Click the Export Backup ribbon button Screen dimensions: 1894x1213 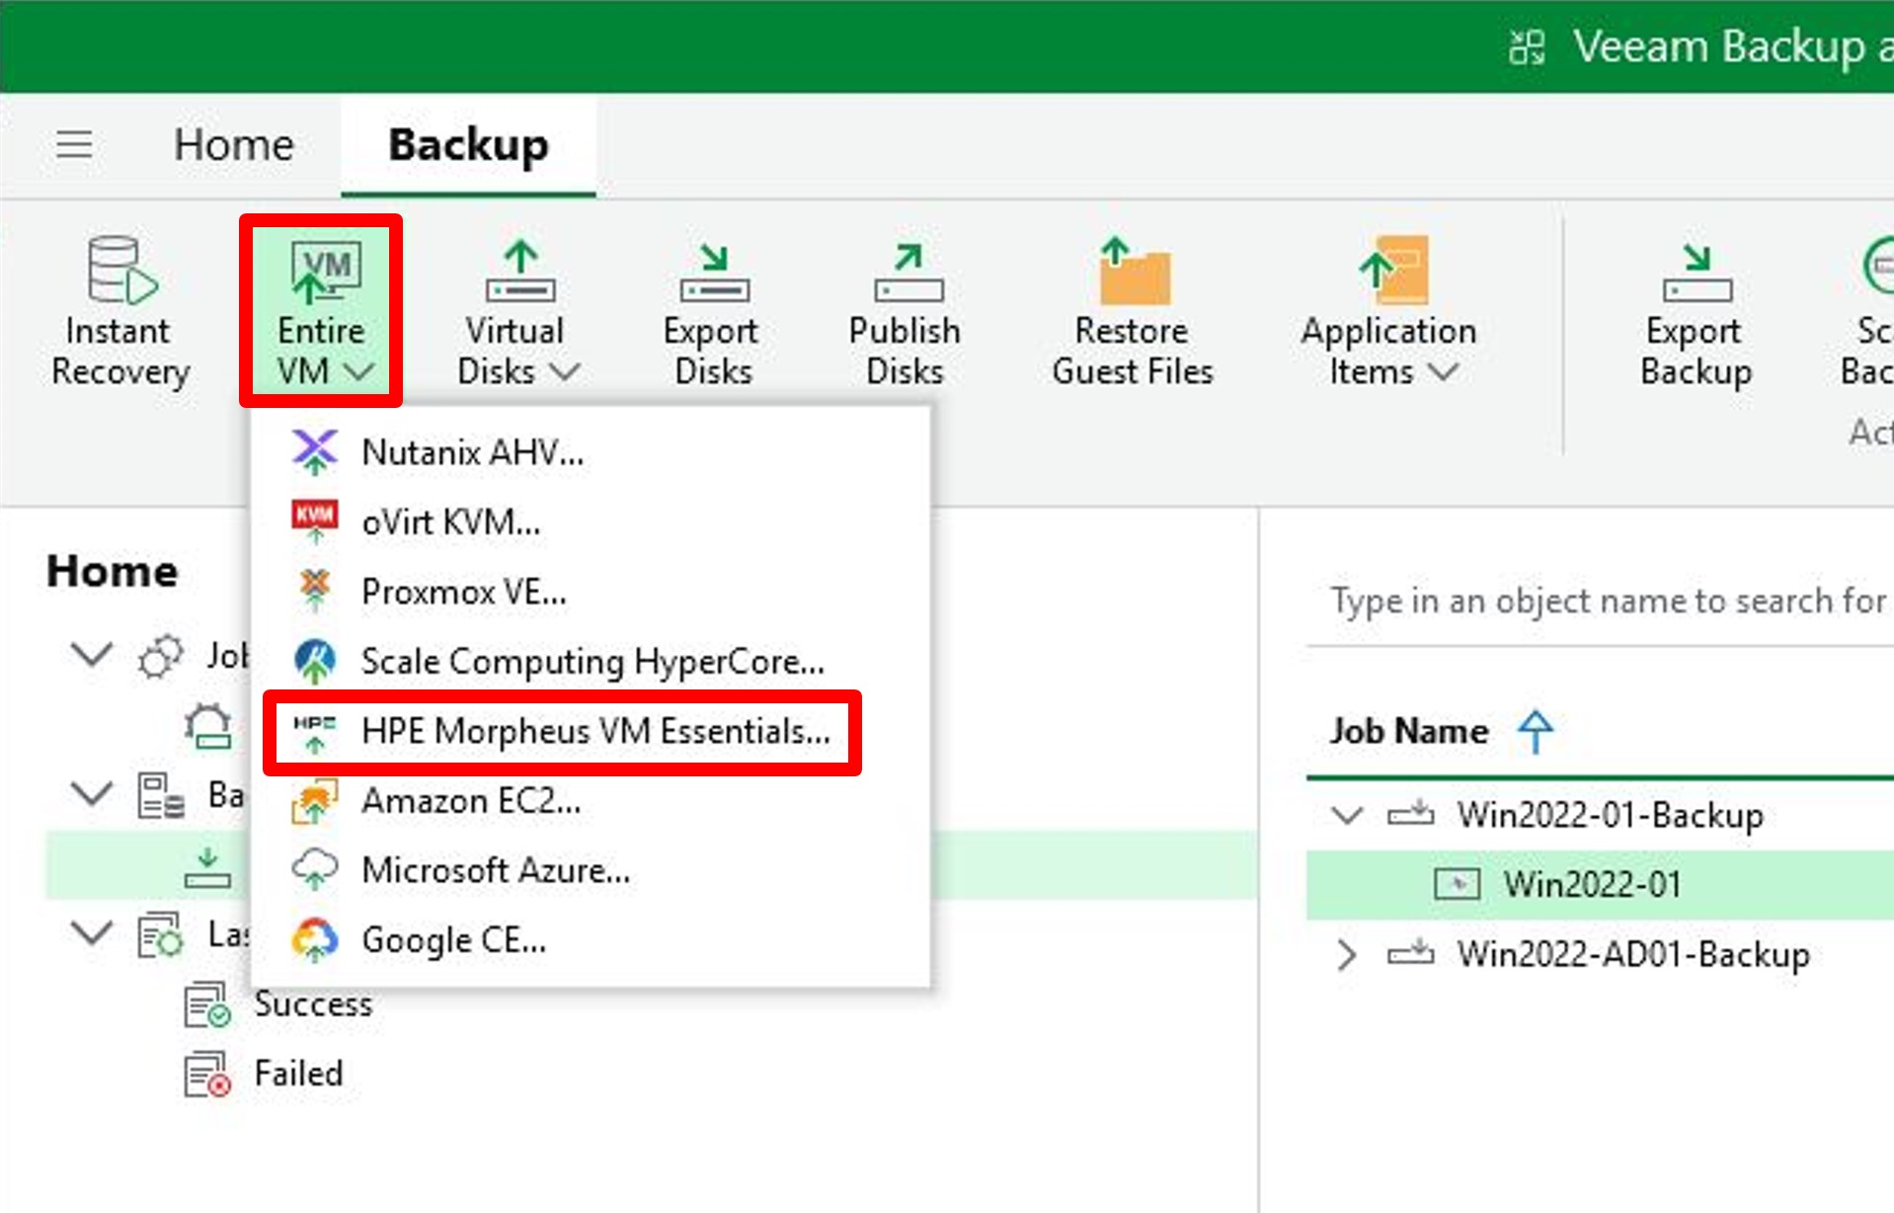point(1696,311)
